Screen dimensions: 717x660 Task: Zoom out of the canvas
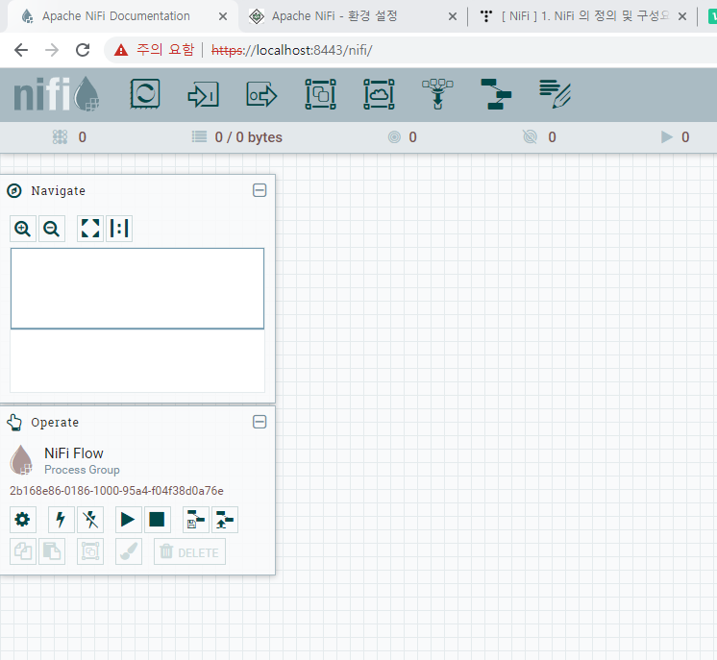point(52,229)
